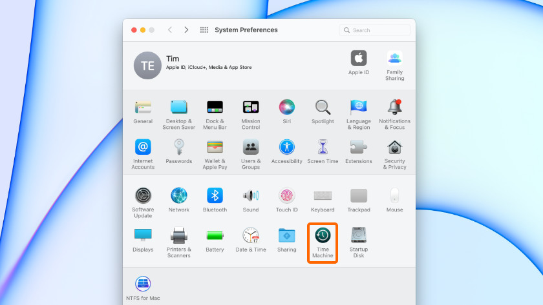
Task: Close the System Preferences window
Action: point(134,30)
